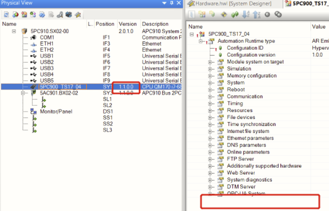Screen dimensions: 329x211
Task: Switch to the 5PC900_TS17_ configuration tab
Action: (307, 3)
